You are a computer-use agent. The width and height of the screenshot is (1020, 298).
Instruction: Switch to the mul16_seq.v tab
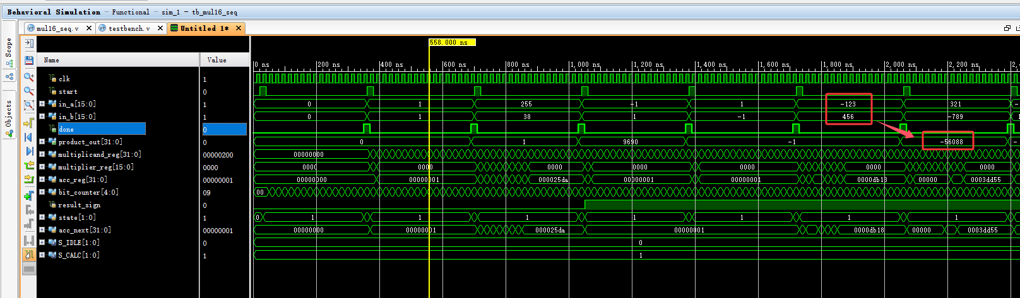coord(57,28)
